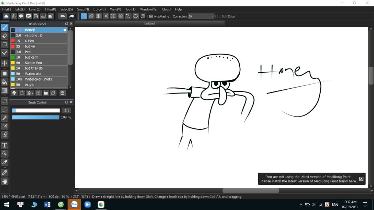Select the Select Eraser tool
The height and width of the screenshot is (210, 374).
tap(4, 135)
